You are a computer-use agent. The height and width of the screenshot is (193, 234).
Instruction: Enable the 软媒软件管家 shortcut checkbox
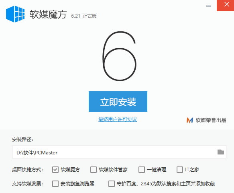pyautogui.click(x=94, y=170)
